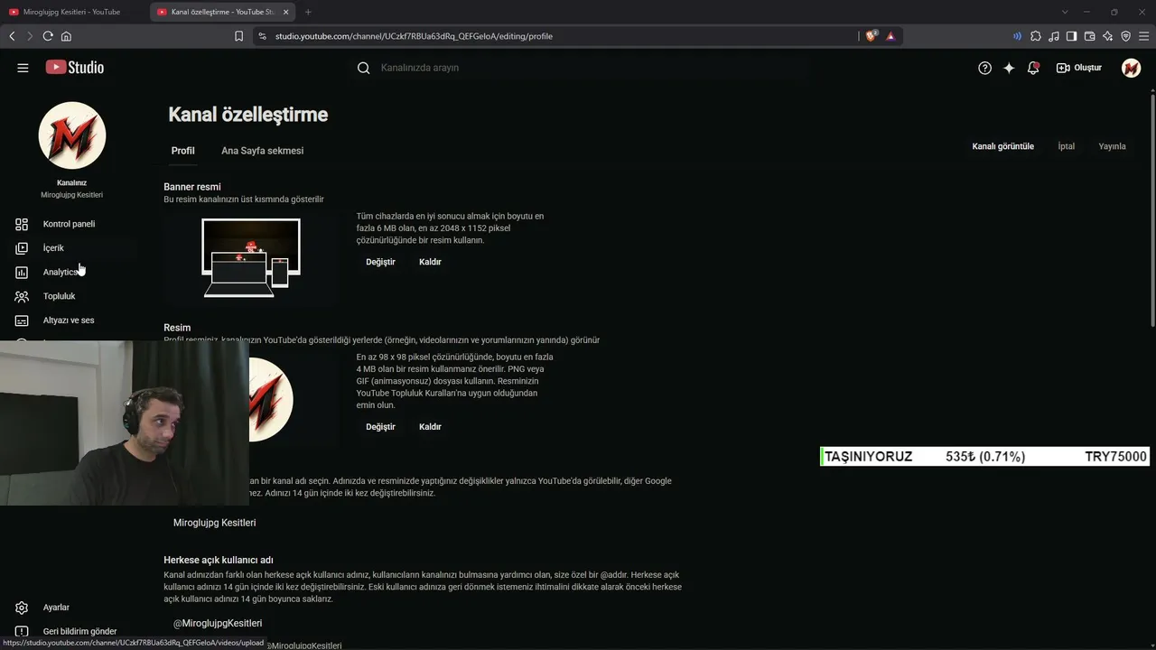This screenshot has height=650, width=1156.
Task: Switch to the Ana Sayfa sekmesi tab
Action: (263, 151)
